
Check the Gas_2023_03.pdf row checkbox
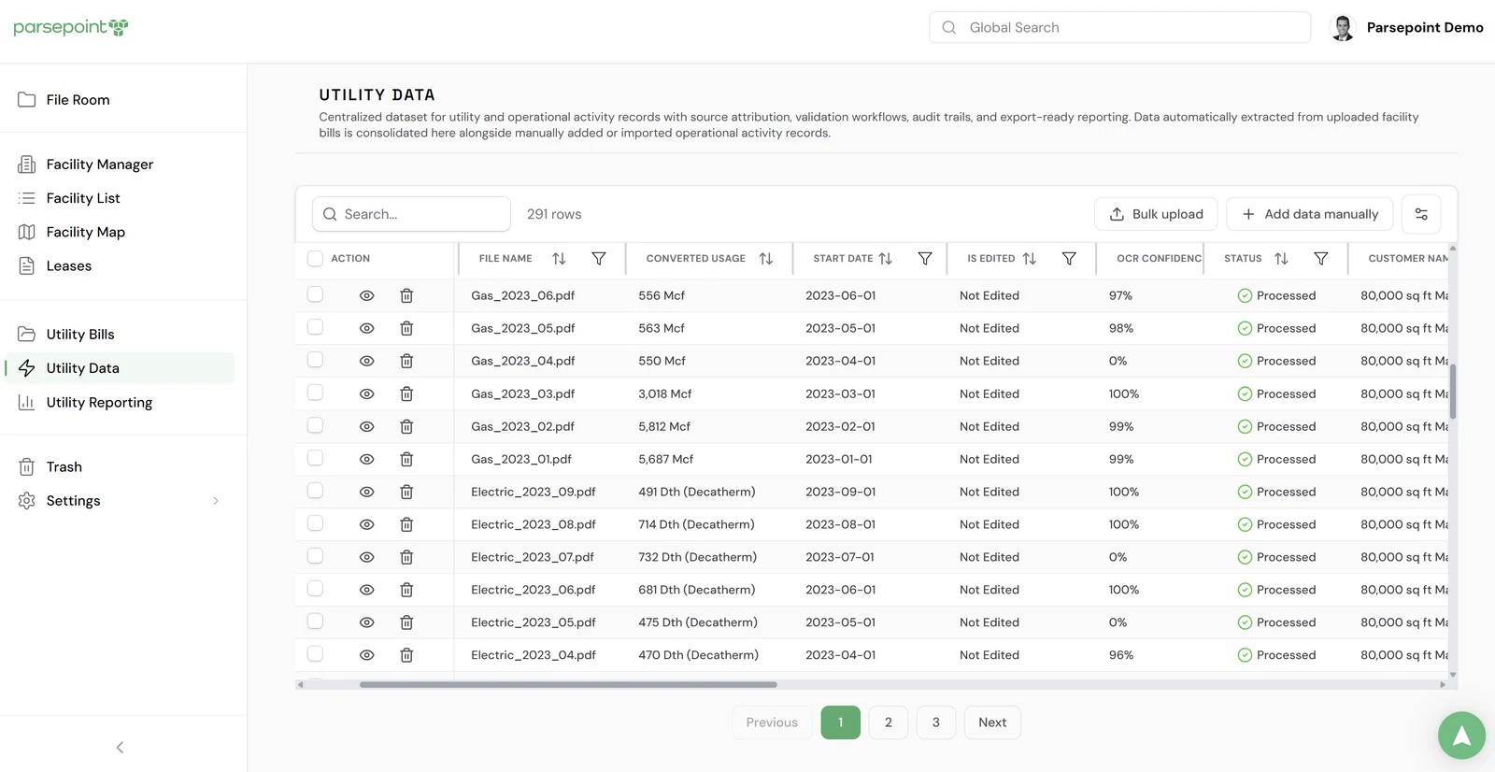tap(315, 393)
